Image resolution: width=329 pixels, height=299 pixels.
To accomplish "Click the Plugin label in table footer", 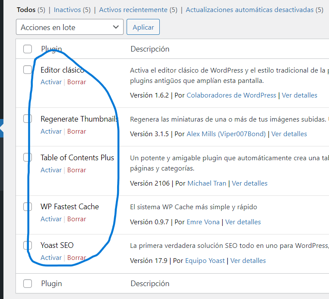I will point(51,284).
